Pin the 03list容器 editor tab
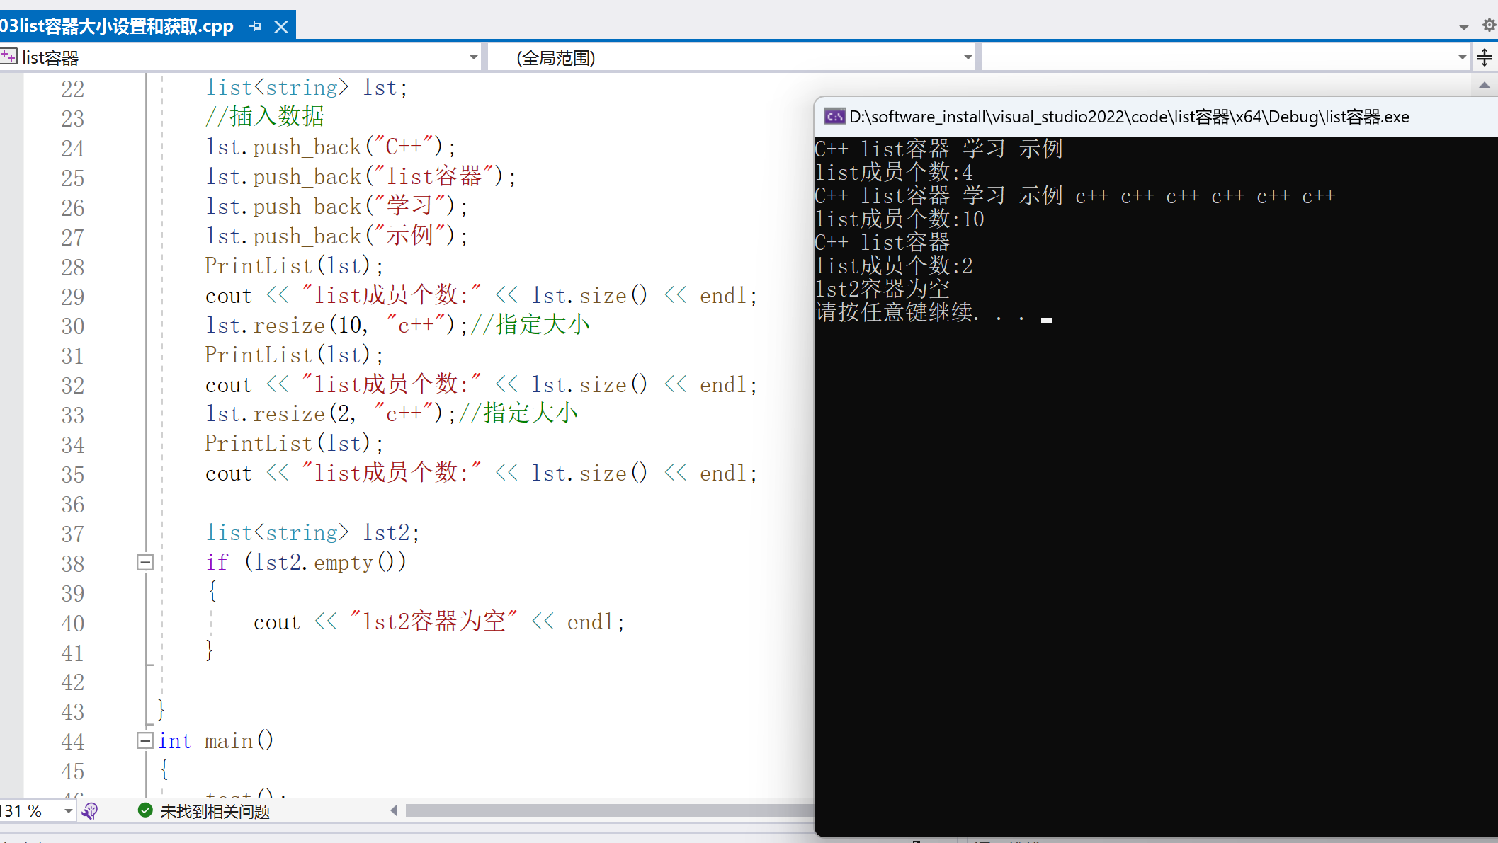This screenshot has width=1498, height=843. coord(256,26)
